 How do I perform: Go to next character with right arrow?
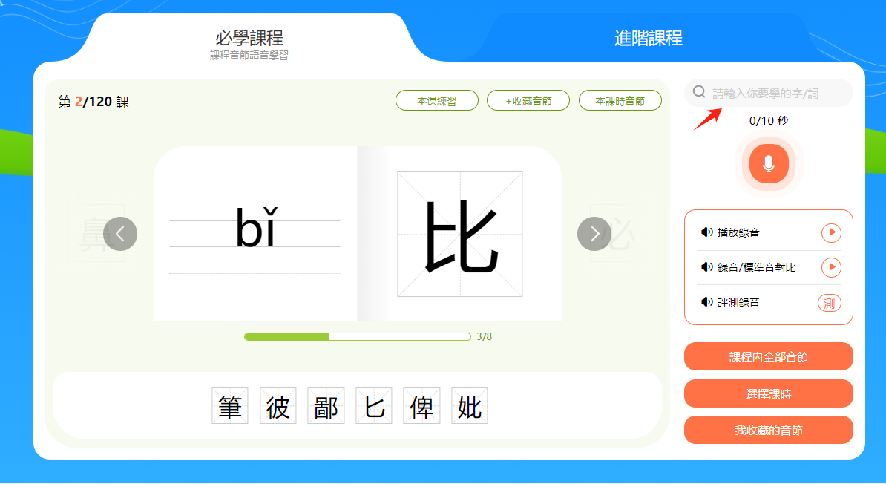click(x=594, y=234)
